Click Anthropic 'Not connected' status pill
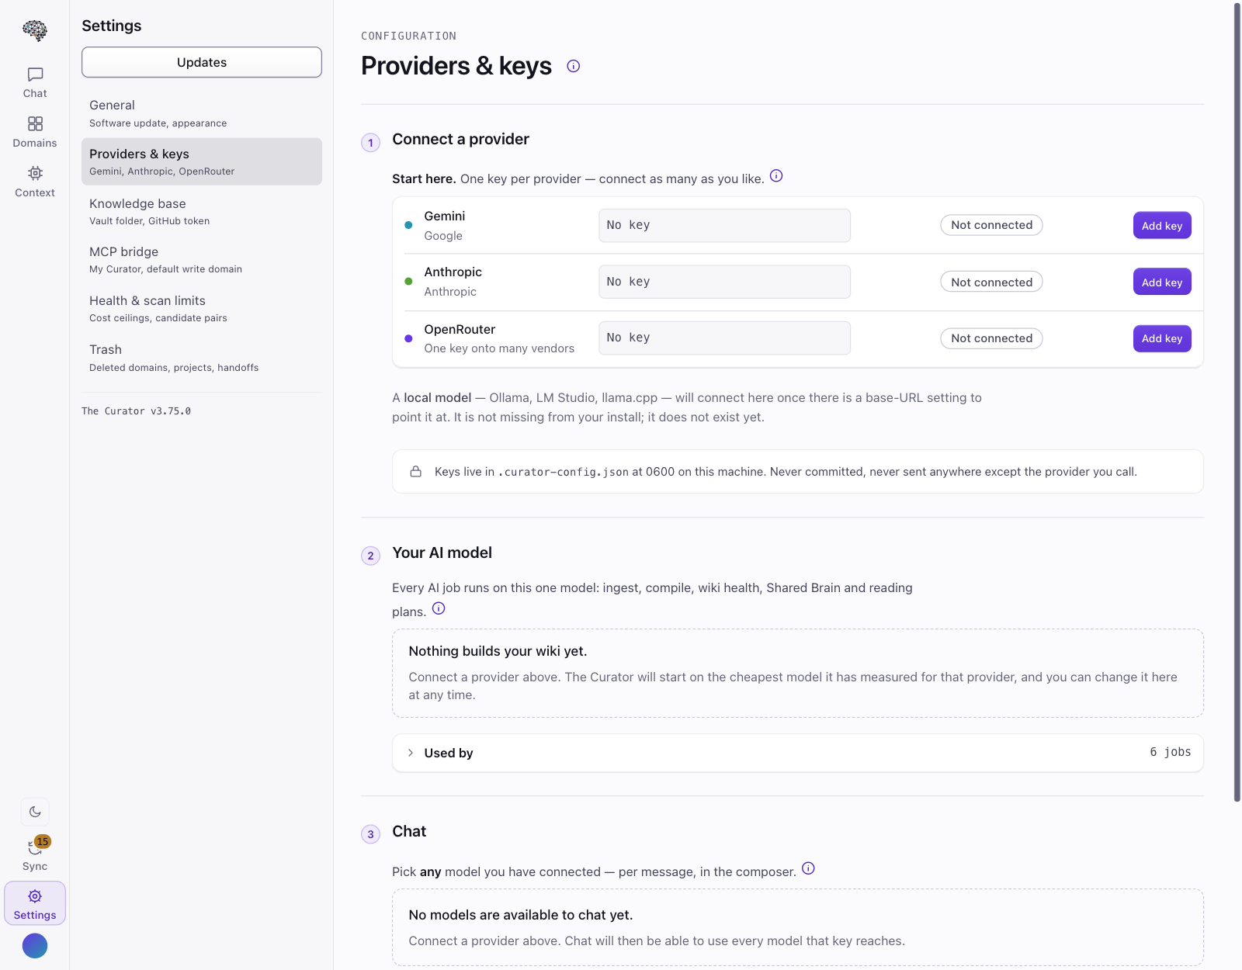This screenshot has width=1242, height=970. (991, 282)
